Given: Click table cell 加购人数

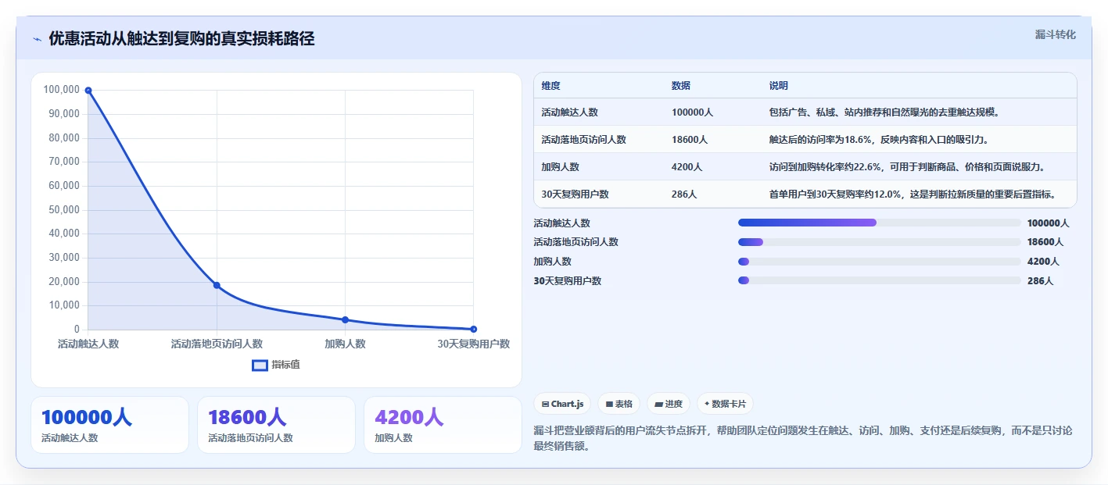Looking at the screenshot, I should pyautogui.click(x=560, y=167).
